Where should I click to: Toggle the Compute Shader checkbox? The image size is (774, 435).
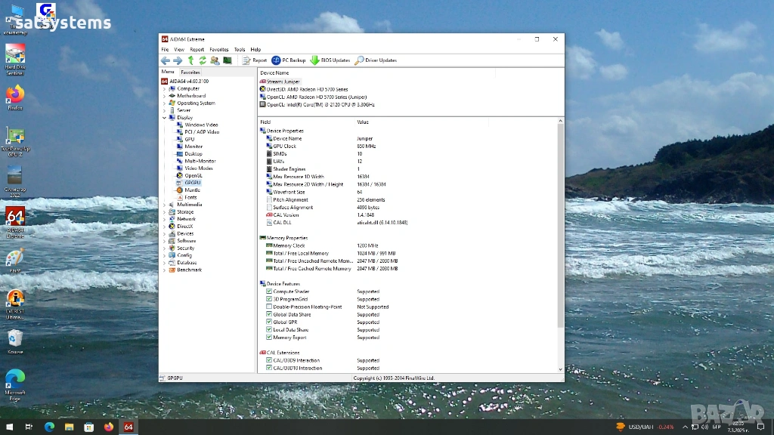coord(269,292)
